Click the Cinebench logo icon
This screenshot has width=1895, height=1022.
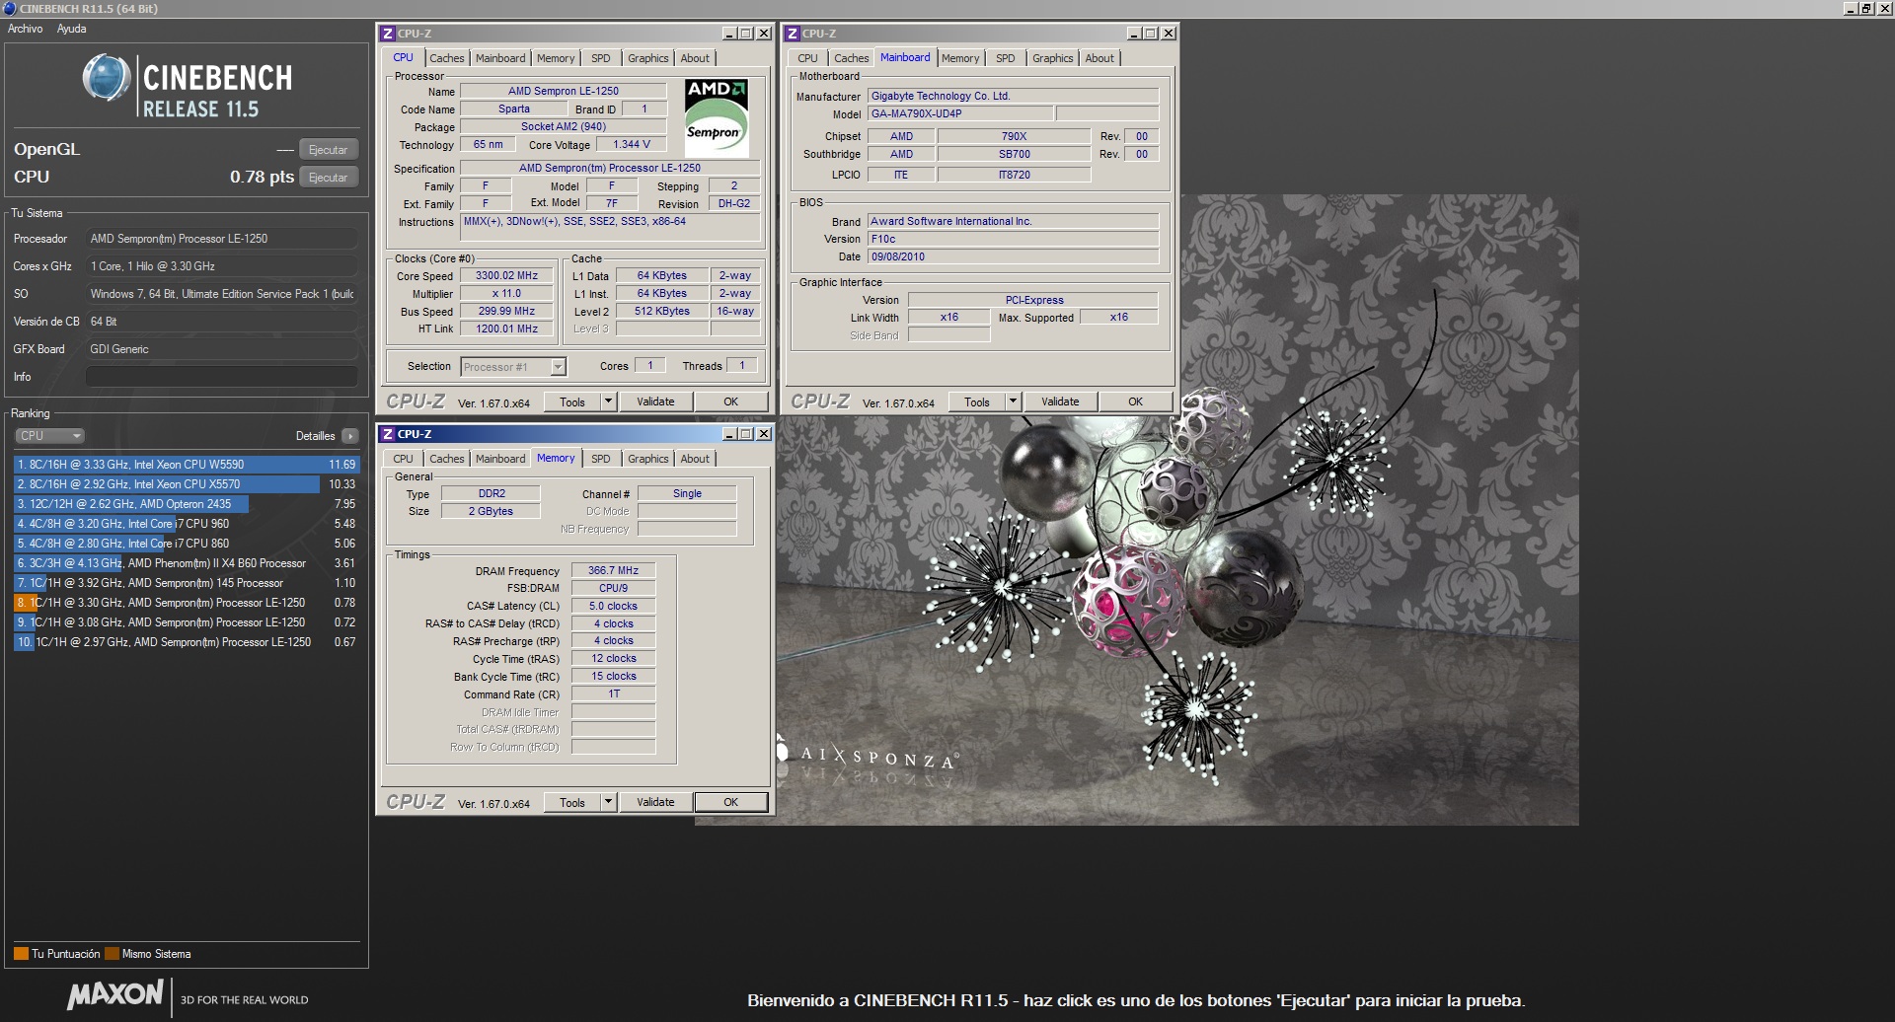click(107, 79)
